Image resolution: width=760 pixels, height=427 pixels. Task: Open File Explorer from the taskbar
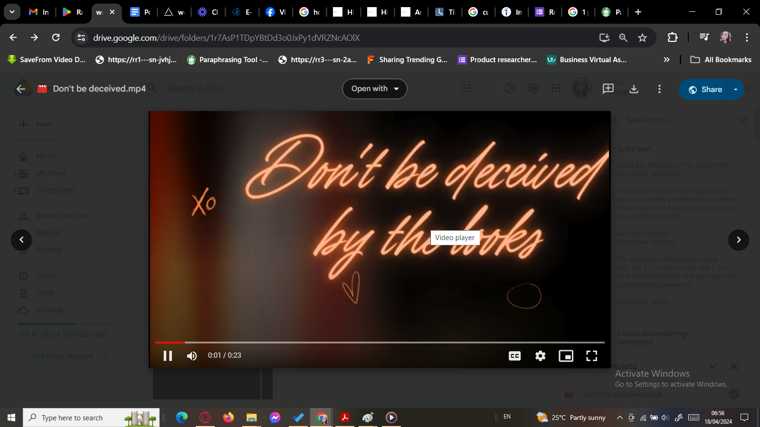pos(251,418)
